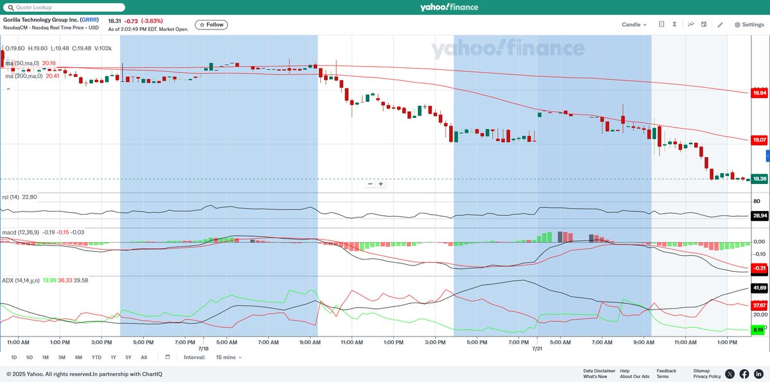Viewport: 770px width, 382px height.
Task: Follow Gorilla Technology Group stock
Action: 211,24
